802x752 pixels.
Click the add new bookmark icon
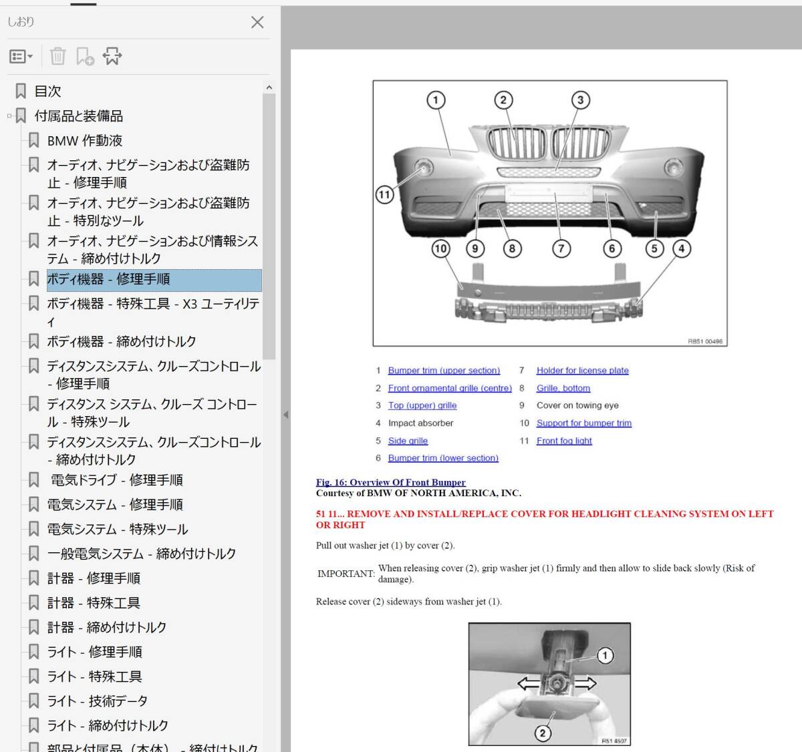pos(85,57)
